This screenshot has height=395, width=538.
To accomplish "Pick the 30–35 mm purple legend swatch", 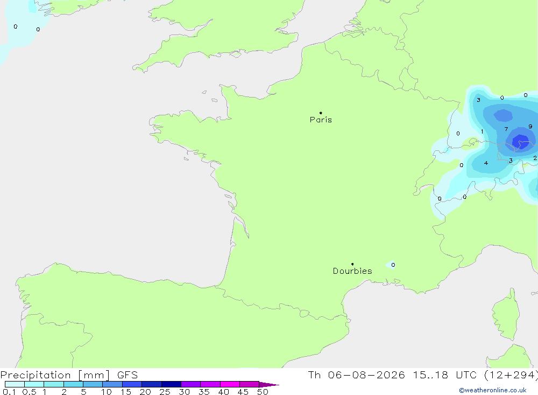I will point(190,384).
